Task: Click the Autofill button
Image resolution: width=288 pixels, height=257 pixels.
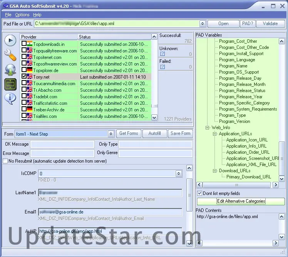Action: [x=155, y=133]
